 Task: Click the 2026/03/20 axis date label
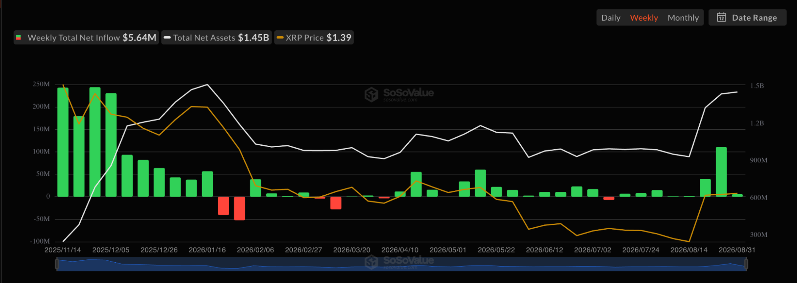(352, 250)
